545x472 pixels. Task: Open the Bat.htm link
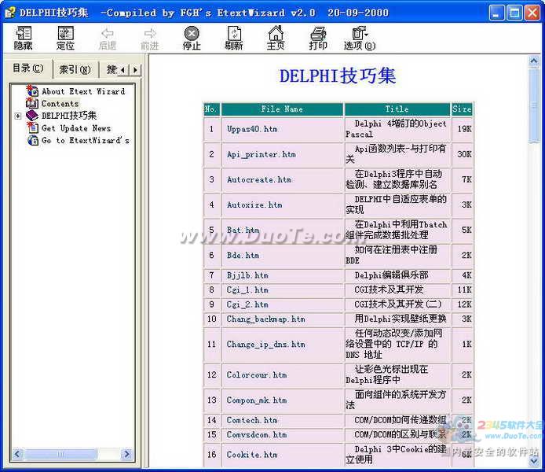(243, 230)
